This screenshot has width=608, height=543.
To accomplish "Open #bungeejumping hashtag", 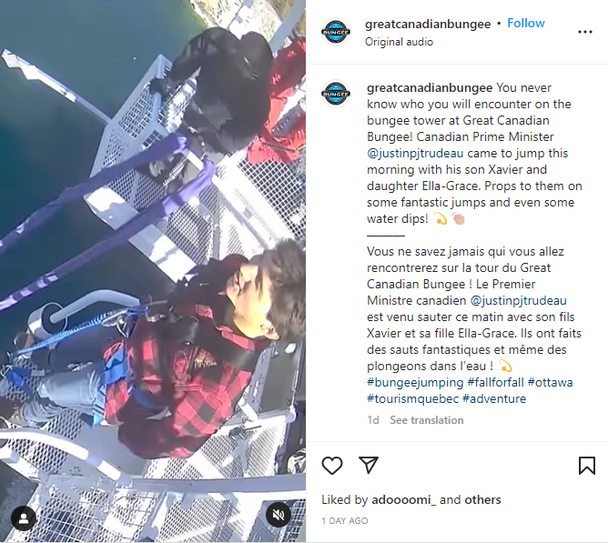I will (415, 383).
